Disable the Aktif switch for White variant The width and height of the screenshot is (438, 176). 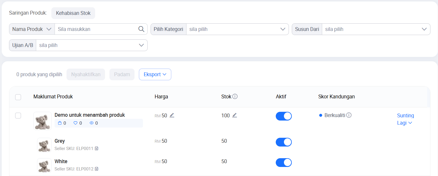[x=284, y=163]
